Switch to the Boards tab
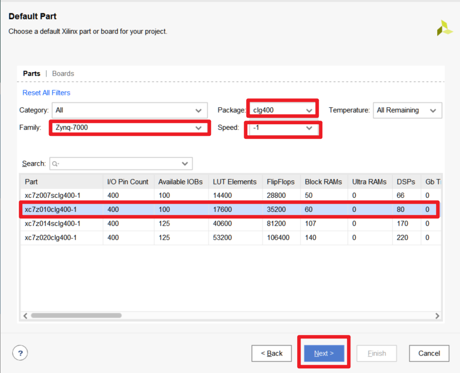The width and height of the screenshot is (460, 373). click(63, 73)
